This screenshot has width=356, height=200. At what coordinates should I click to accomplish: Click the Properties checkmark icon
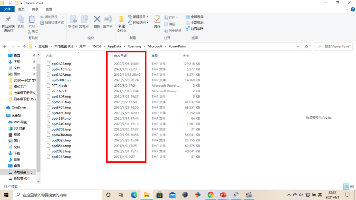click(157, 19)
